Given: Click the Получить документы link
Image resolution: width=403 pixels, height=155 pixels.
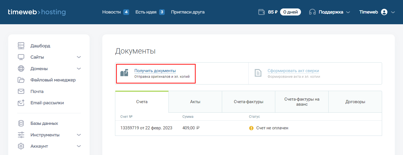Looking at the screenshot, I should click(155, 71).
